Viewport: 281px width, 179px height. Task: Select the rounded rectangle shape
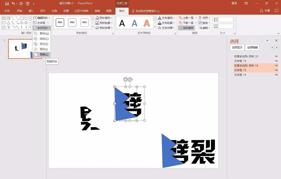[x=4, y=23]
